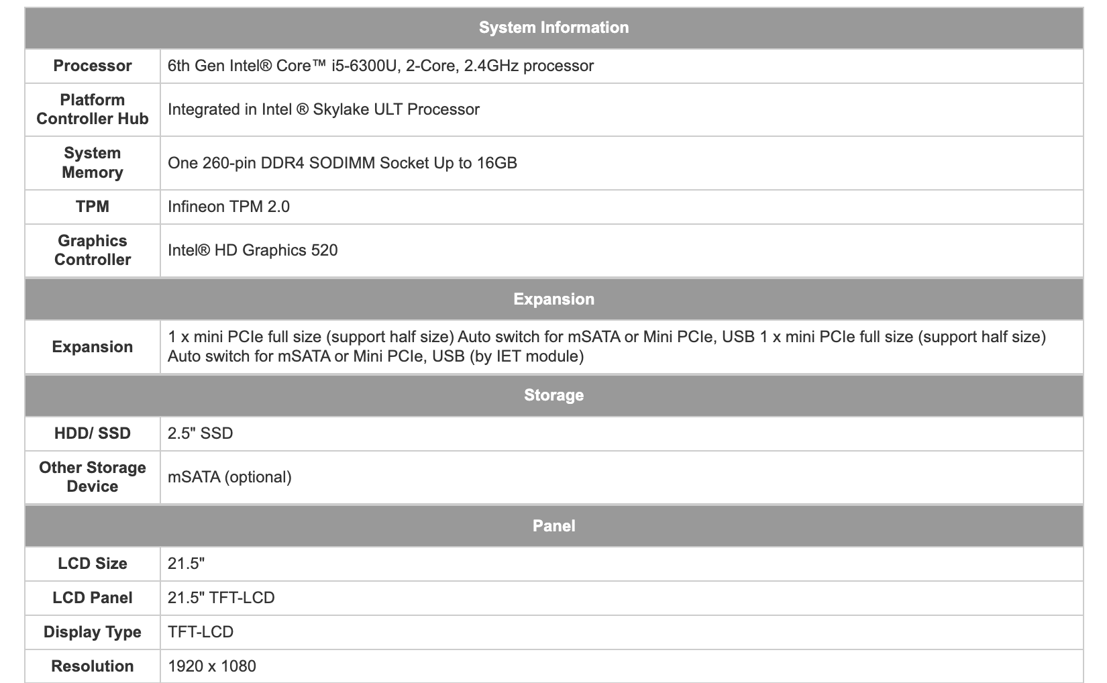Click the System Information section header
This screenshot has width=1107, height=683.
[553, 28]
